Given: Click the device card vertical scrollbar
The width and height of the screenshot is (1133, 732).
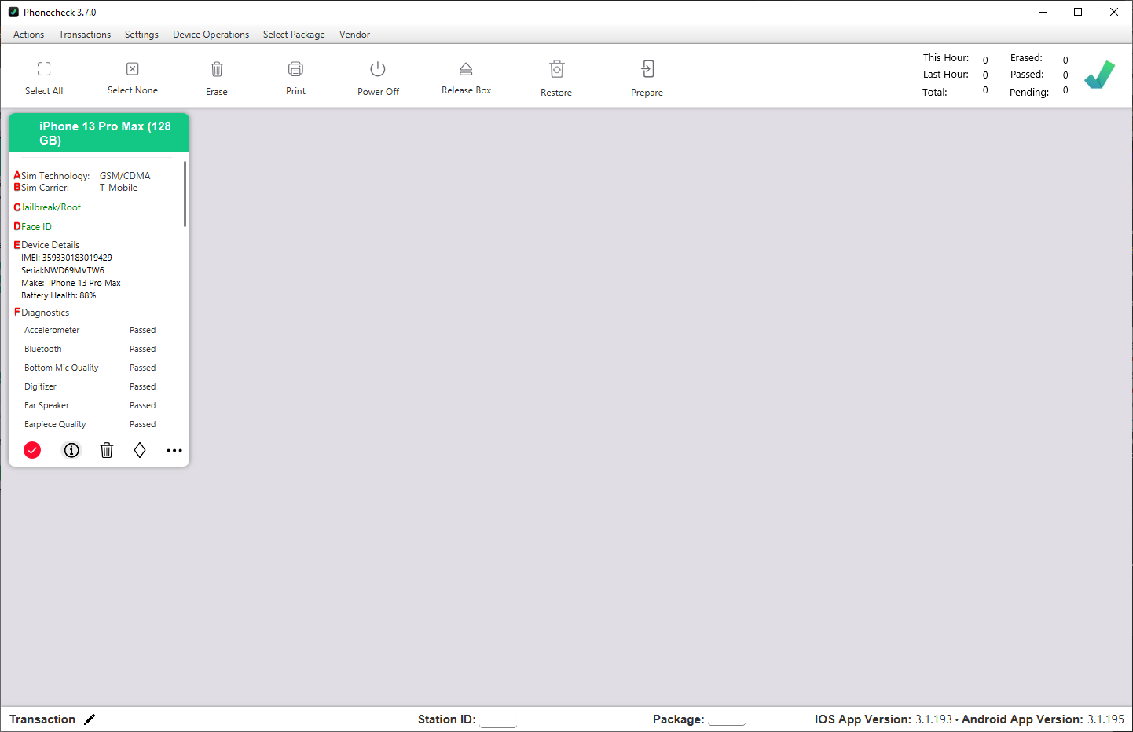Looking at the screenshot, I should click(185, 195).
